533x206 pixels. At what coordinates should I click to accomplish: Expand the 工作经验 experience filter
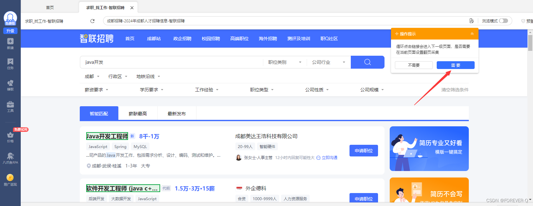(207, 90)
